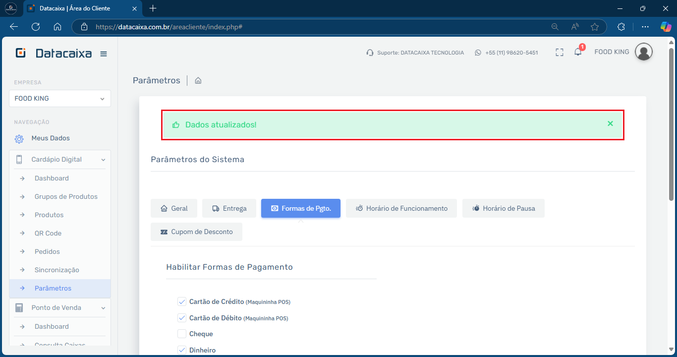
Task: Switch to the Entrega tab
Action: click(x=229, y=208)
